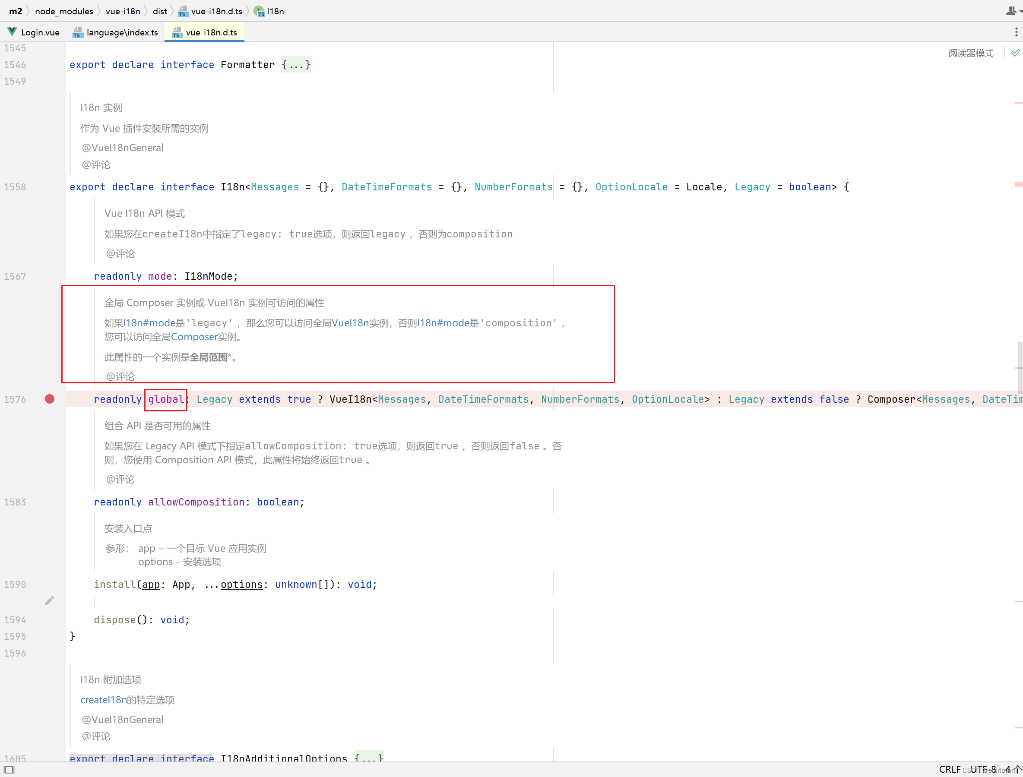Click the Vue icon on Login.vue tab
Viewport: 1023px width, 777px height.
point(12,32)
